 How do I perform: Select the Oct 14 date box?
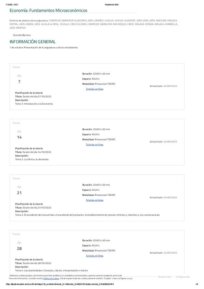coord(19,135)
